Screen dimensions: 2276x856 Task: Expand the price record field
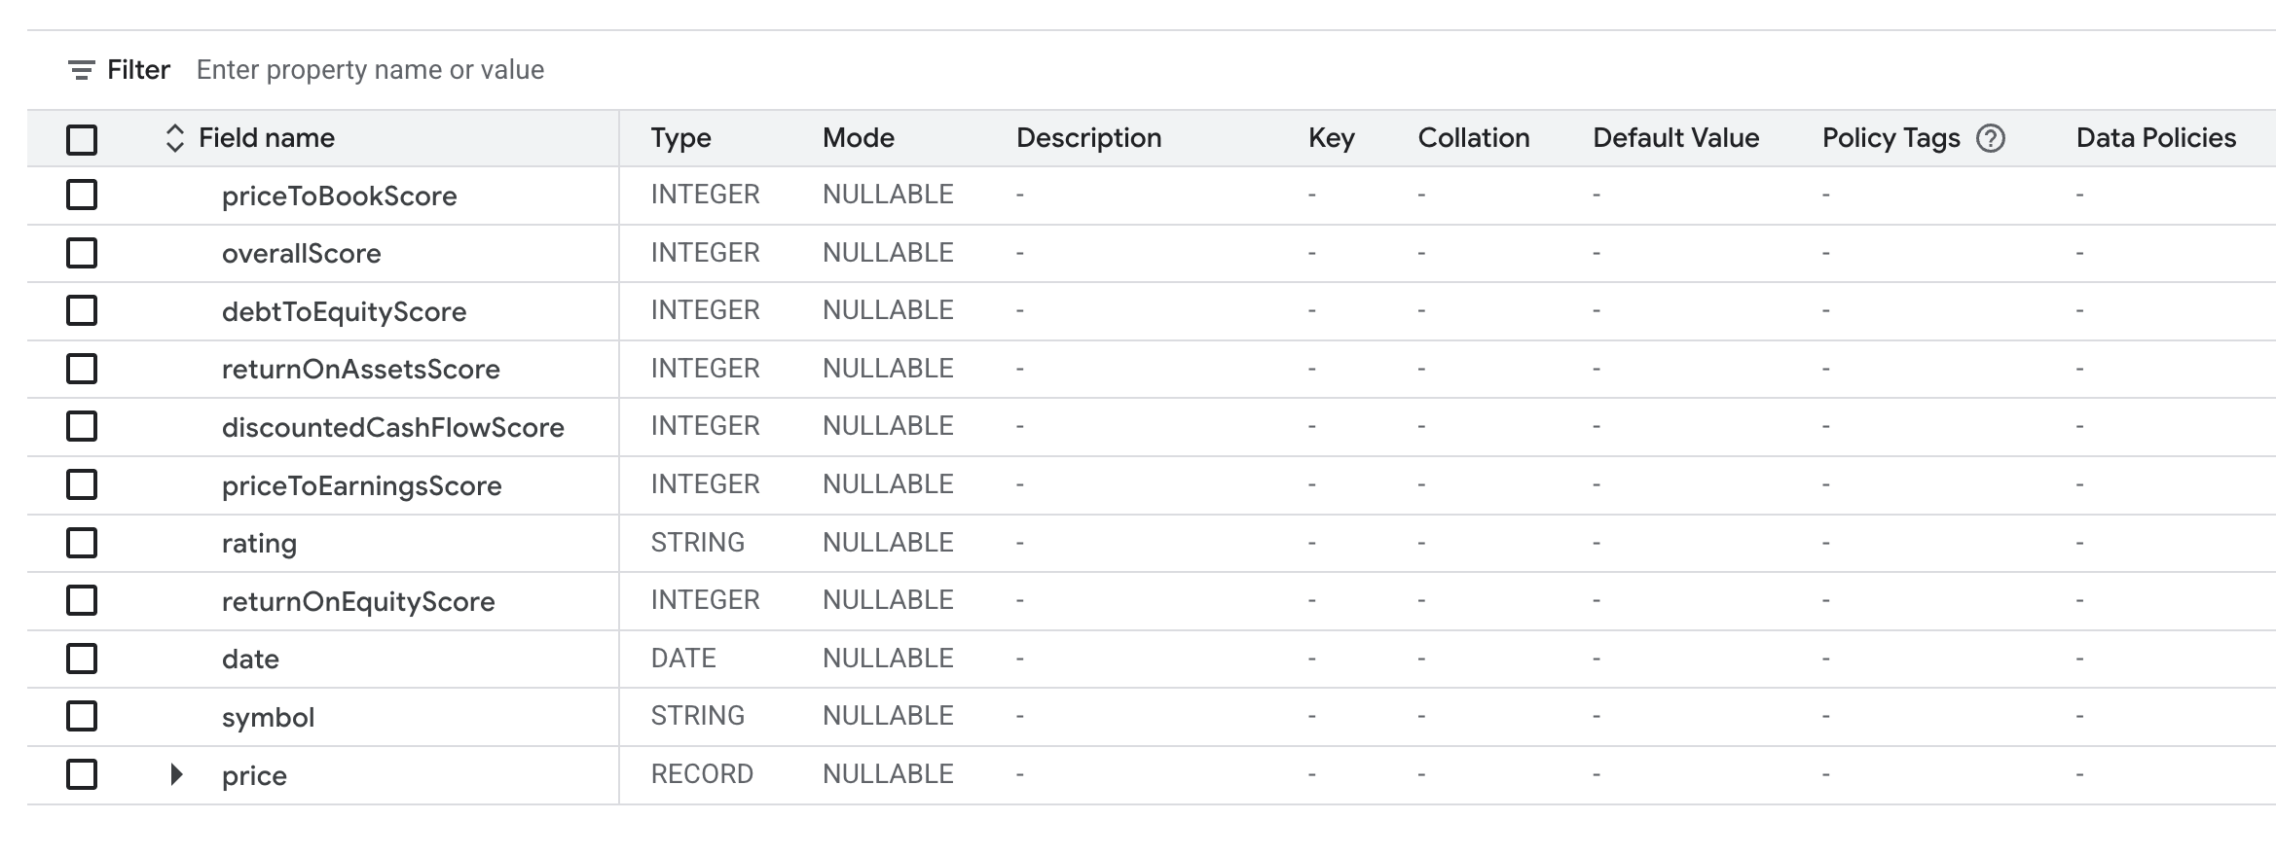[x=176, y=774]
